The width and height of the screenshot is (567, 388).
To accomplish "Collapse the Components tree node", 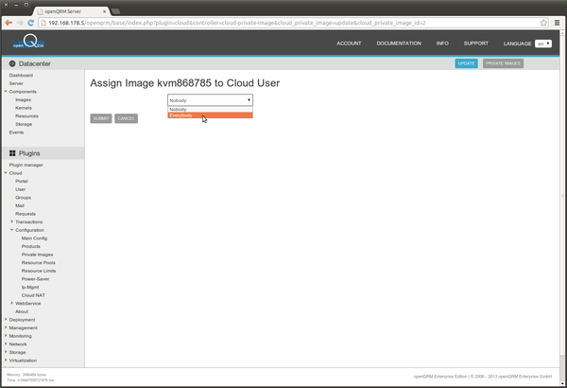I will pos(6,91).
